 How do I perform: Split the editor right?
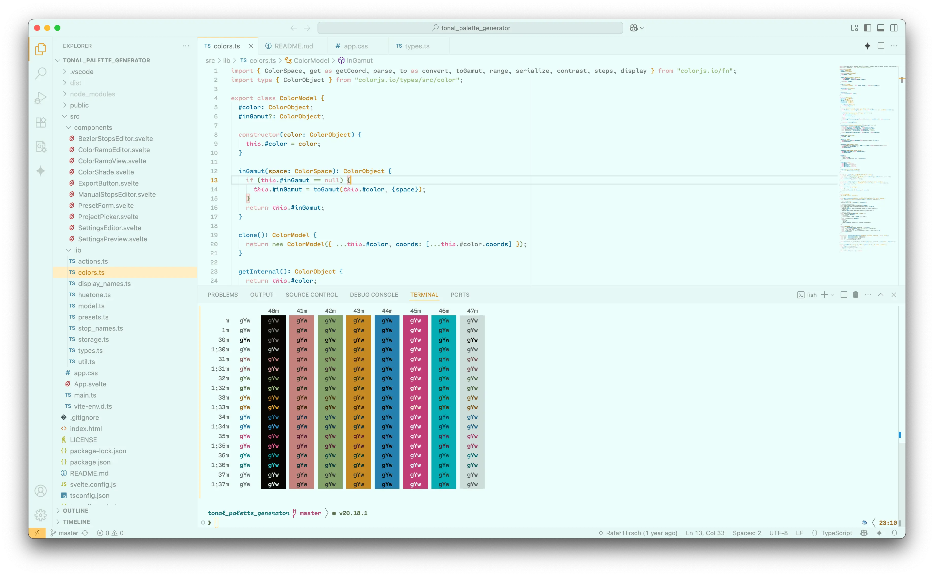(881, 46)
